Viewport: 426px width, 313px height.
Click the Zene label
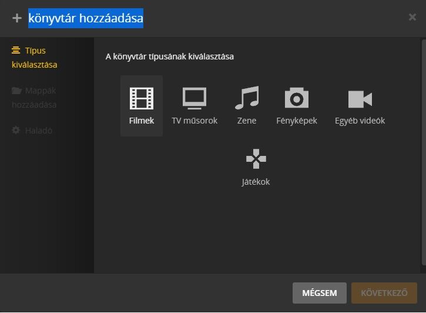pos(247,121)
